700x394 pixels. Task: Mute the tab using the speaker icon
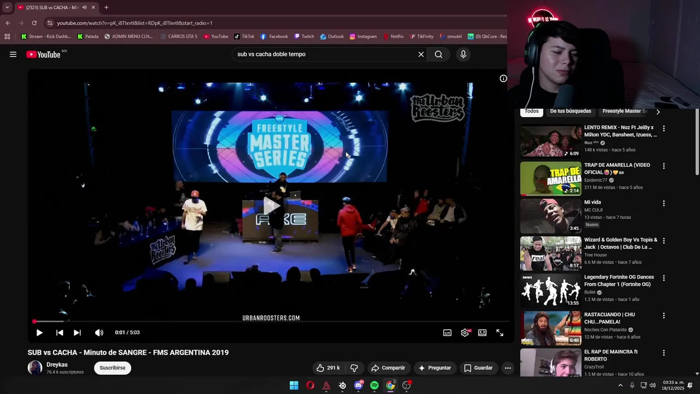[x=84, y=8]
